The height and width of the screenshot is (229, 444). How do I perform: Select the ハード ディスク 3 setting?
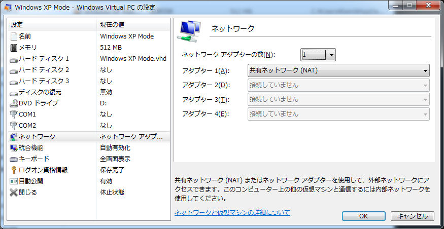[89, 81]
